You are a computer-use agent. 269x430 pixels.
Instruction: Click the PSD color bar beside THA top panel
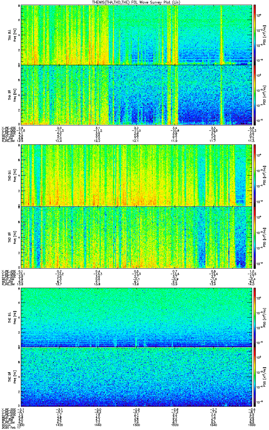255,34
